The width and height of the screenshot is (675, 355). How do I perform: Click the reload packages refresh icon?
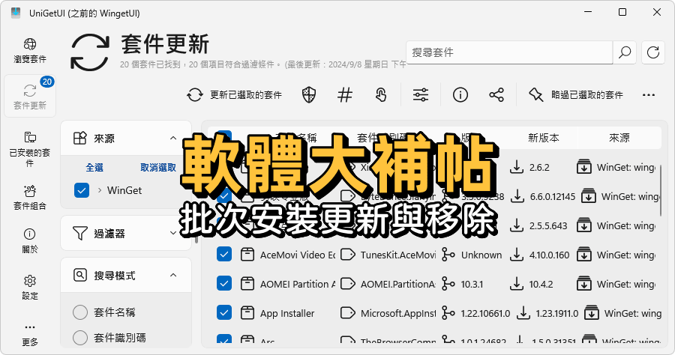653,52
